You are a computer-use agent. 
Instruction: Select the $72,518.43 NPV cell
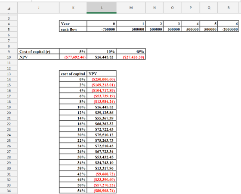[102, 146]
